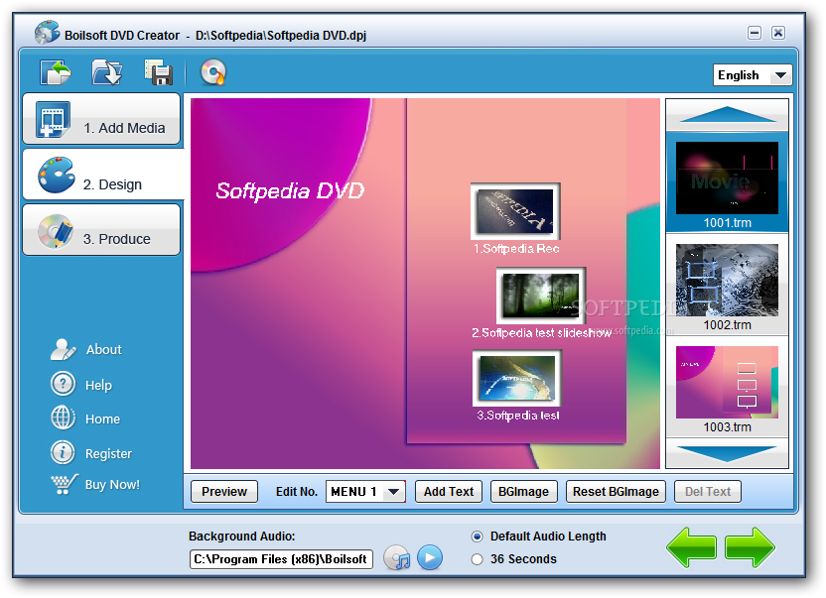Click the new project toolbar icon

tap(55, 72)
